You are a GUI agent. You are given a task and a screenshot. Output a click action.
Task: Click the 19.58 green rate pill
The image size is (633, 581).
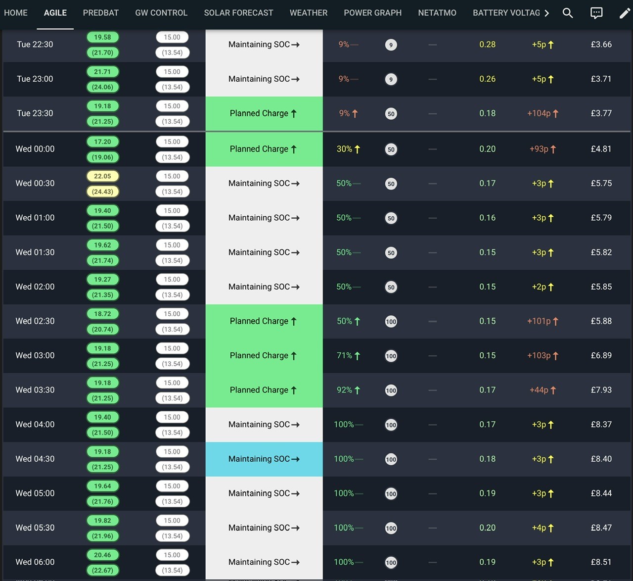102,37
